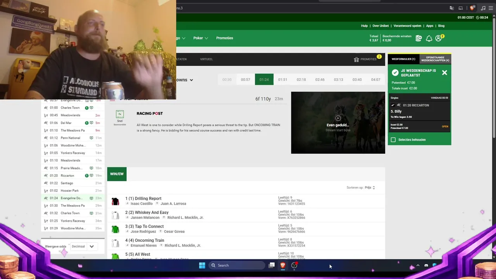Open the browser music note icon

[x=483, y=8]
